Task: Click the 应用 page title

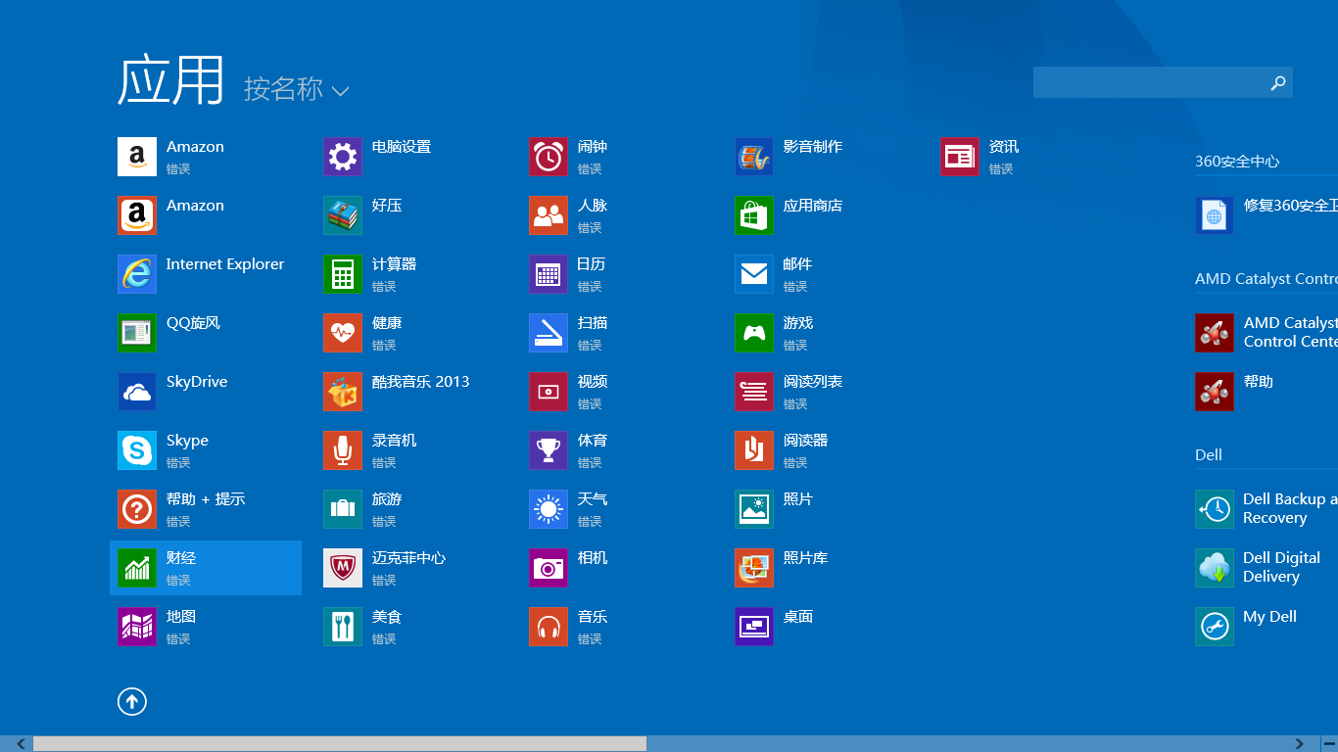Action: pos(171,80)
